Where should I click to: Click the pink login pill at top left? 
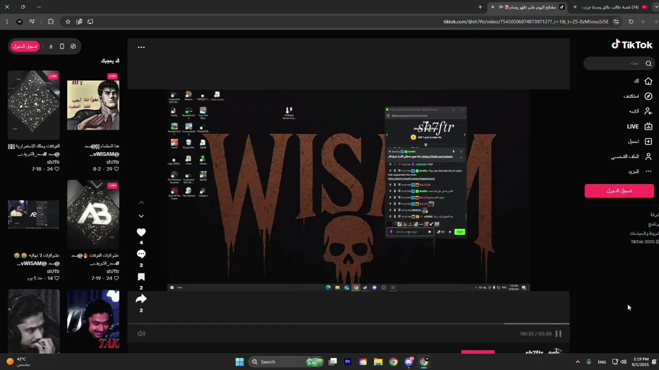pos(25,46)
